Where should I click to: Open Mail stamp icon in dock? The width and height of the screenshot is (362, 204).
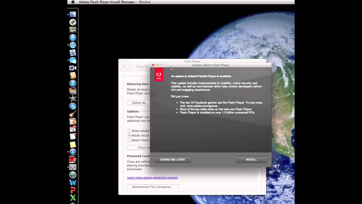(x=73, y=53)
